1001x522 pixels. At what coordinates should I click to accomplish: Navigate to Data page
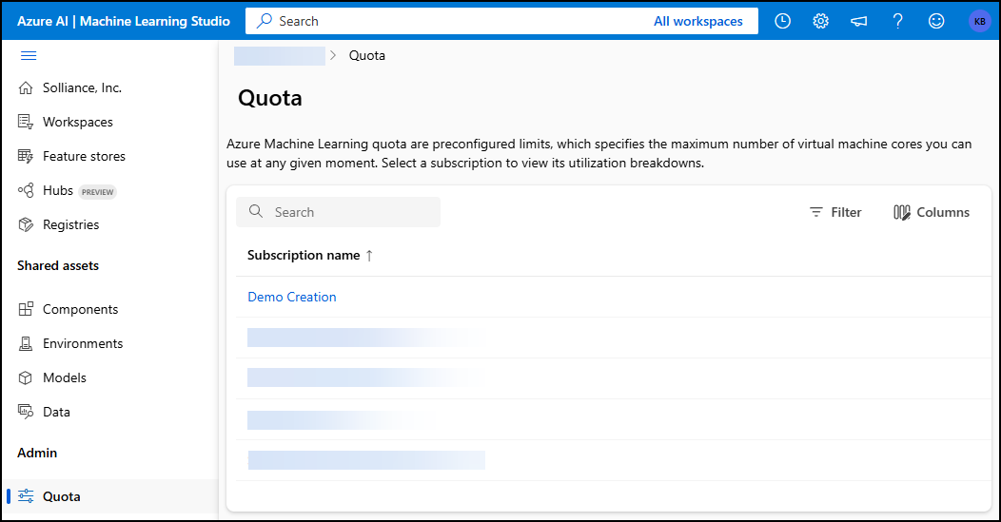point(56,412)
